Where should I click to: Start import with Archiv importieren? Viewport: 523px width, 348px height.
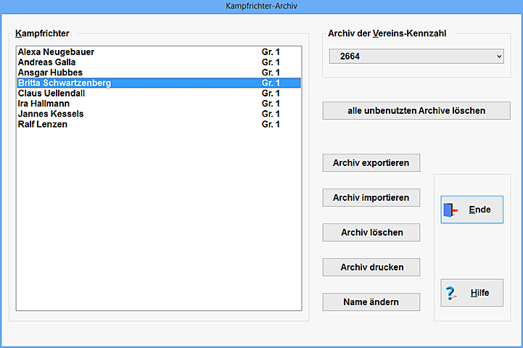(371, 198)
